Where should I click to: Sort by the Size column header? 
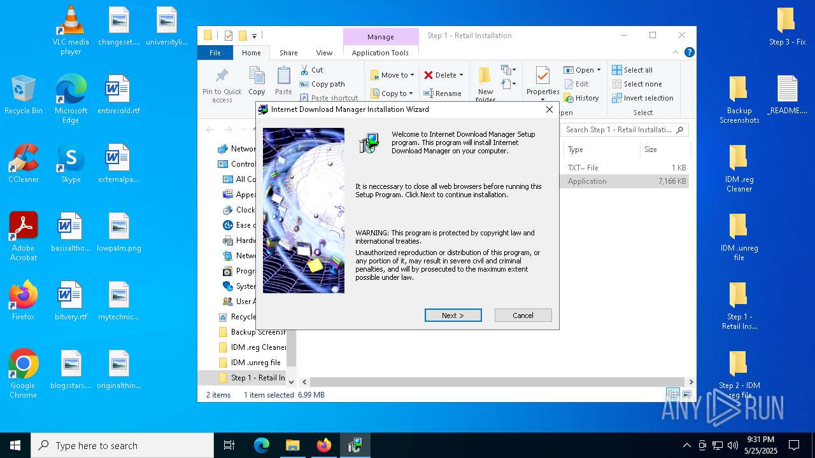[x=664, y=149]
